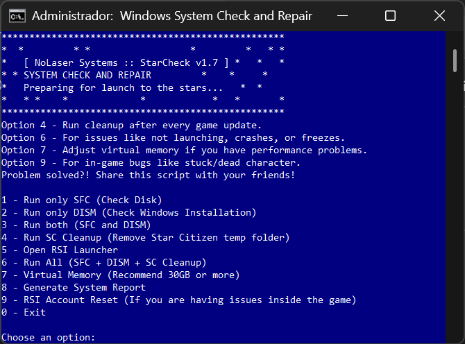The height and width of the screenshot is (344, 465).
Task: Close the System Check and Repair window
Action: tap(439, 16)
